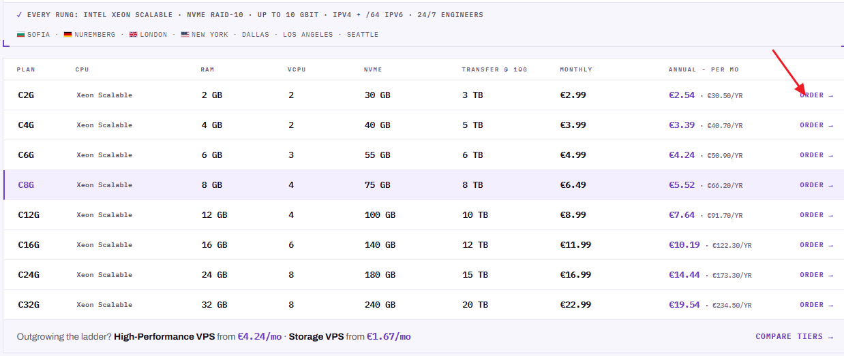The width and height of the screenshot is (844, 356).
Task: Click the Bulgarian flag beside Sofia
Action: click(21, 35)
